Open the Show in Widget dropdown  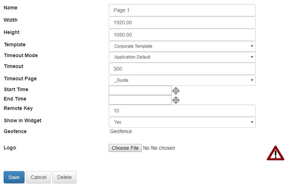pyautogui.click(x=182, y=122)
